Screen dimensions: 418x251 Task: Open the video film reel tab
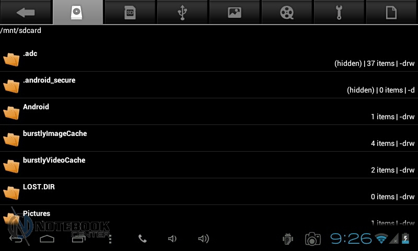click(x=287, y=12)
